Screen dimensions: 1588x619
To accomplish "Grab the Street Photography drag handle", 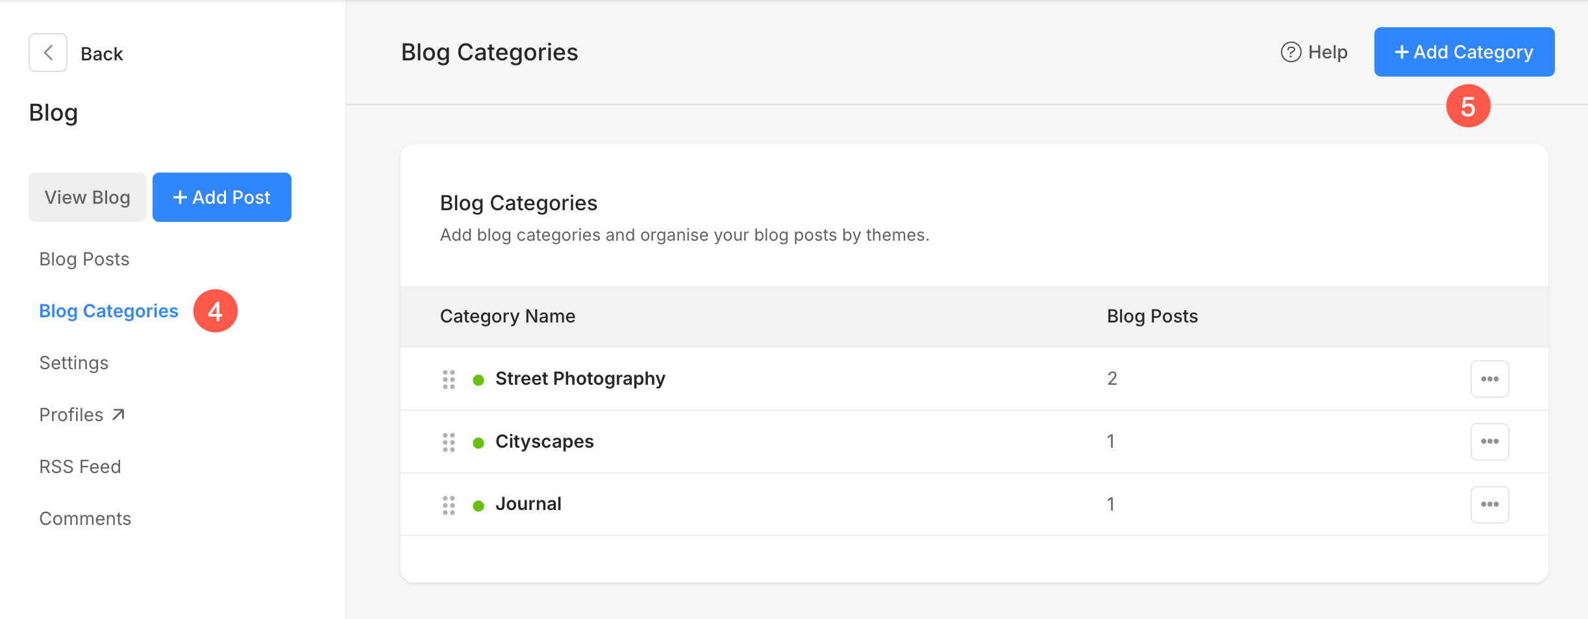I will [449, 380].
